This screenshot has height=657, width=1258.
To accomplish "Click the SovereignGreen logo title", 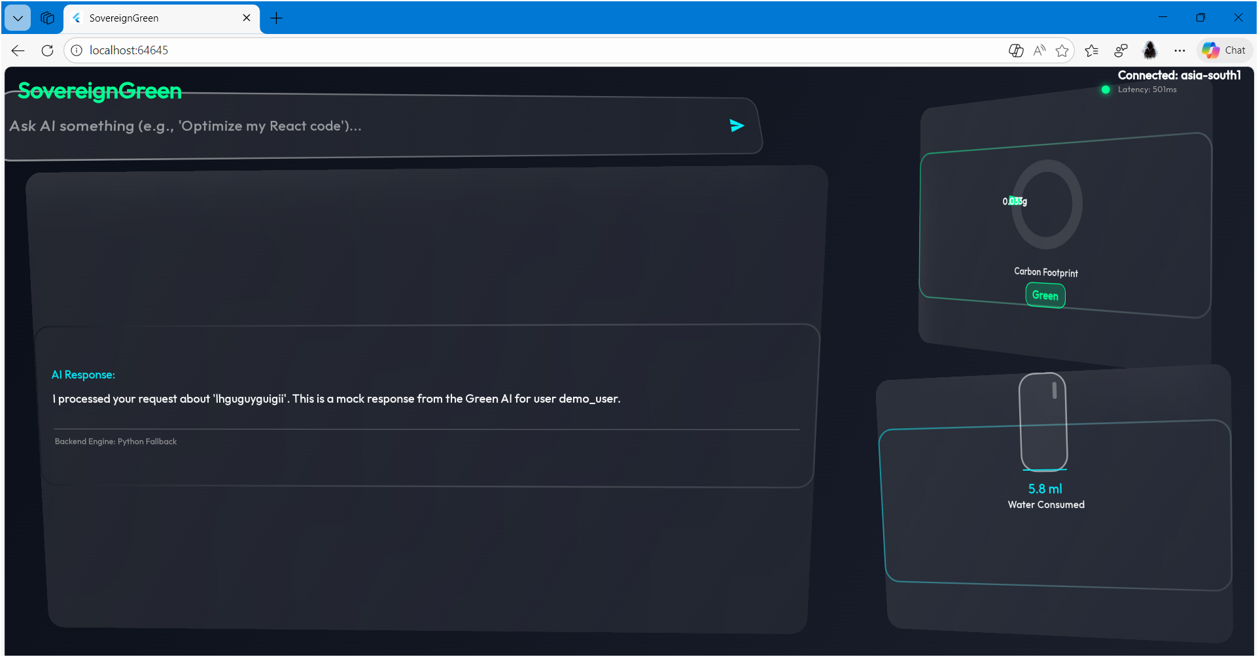I will point(99,91).
